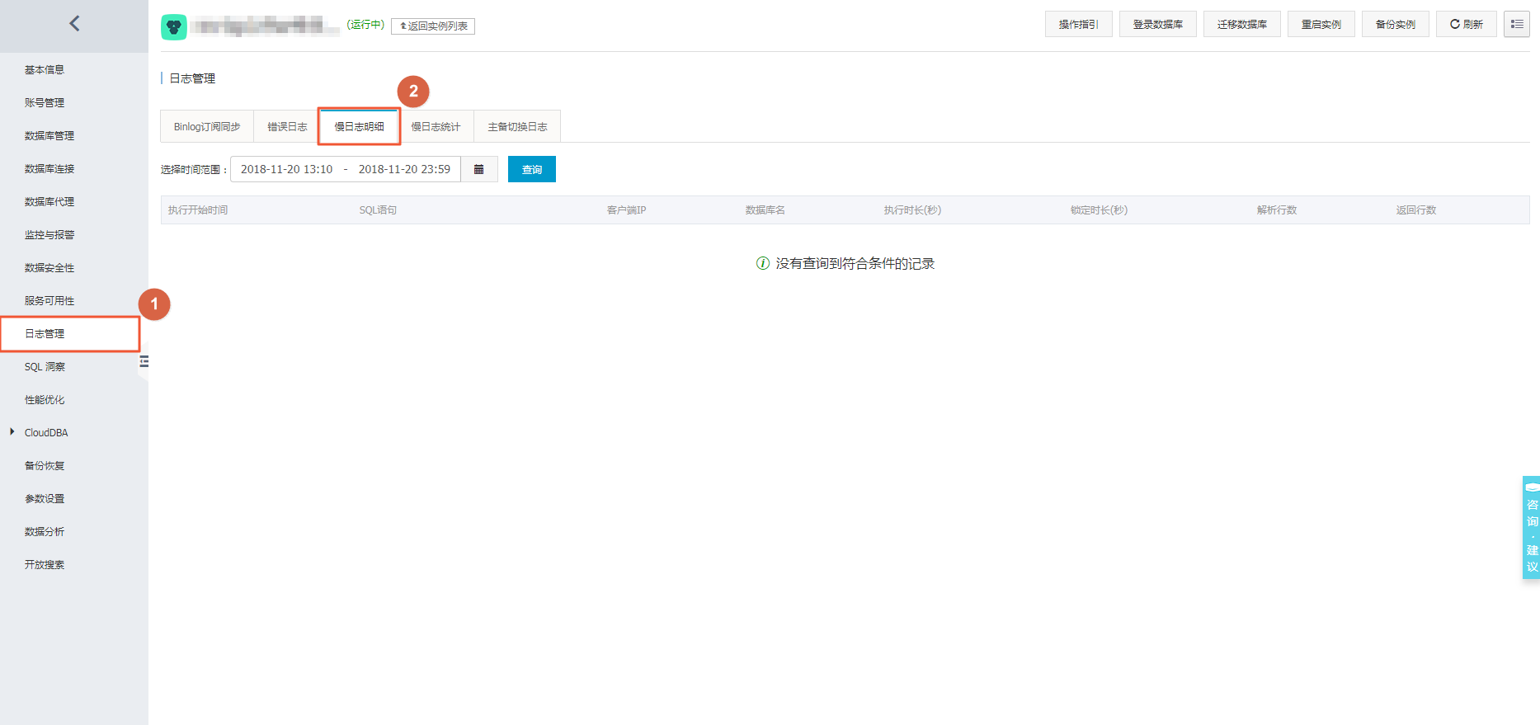
Task: Expand the CloudDBA tree arrow
Action: pos(12,431)
